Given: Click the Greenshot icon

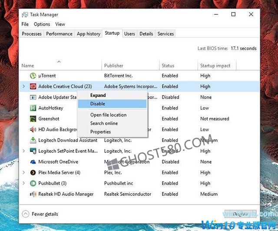Looking at the screenshot, I should (33, 119).
